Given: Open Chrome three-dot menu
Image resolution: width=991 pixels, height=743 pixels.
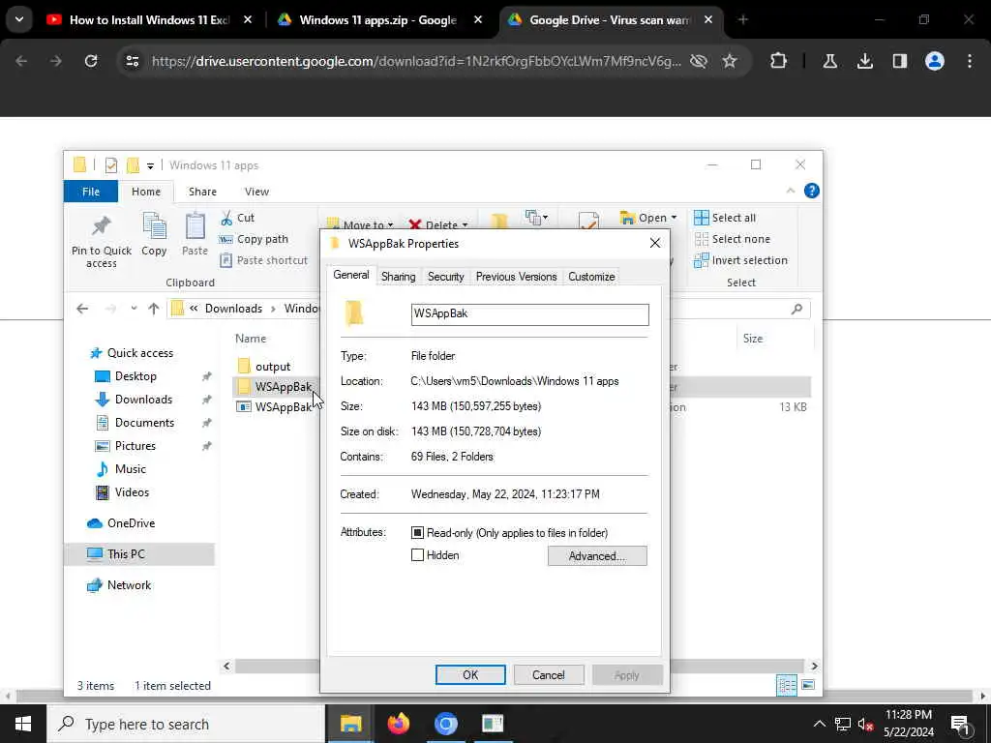Looking at the screenshot, I should tap(970, 61).
